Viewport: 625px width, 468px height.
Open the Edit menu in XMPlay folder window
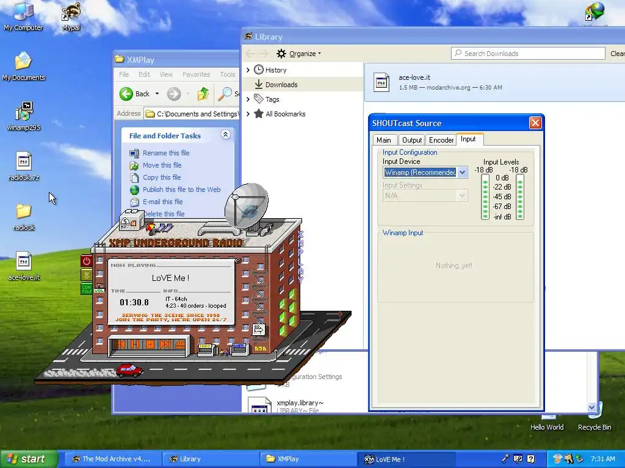click(x=144, y=74)
